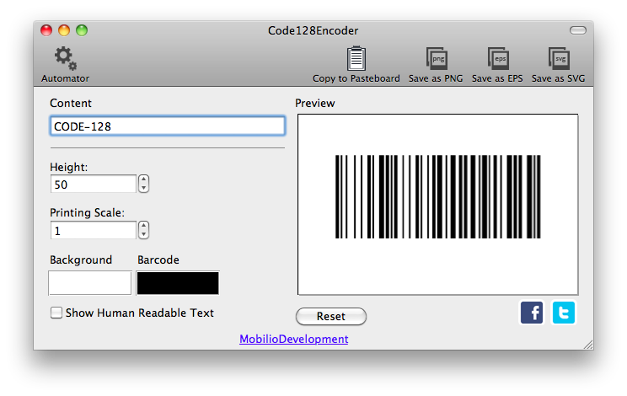Viewport: 627px width, 396px height.
Task: Focus the Content text field
Action: (x=168, y=126)
